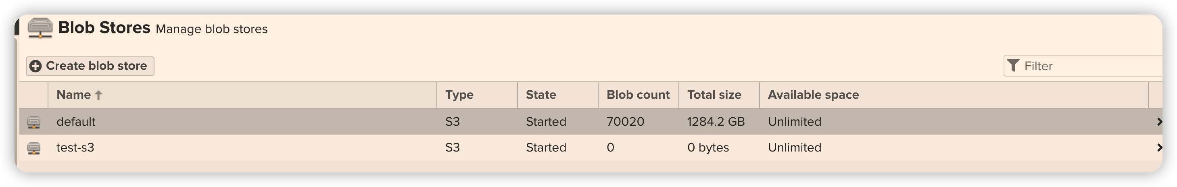This screenshot has width=1177, height=187.
Task: Click the 1284.2 GB total size cell
Action: click(716, 122)
